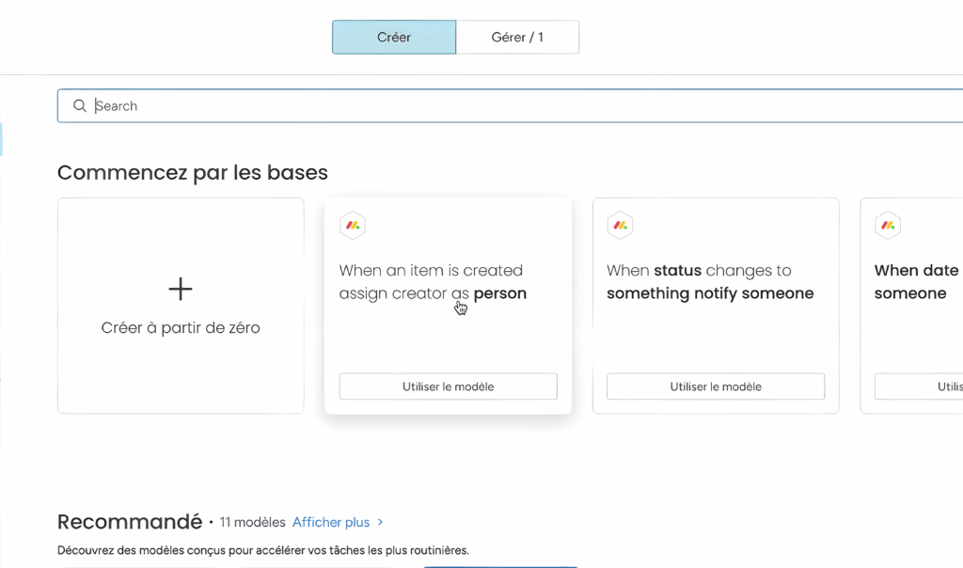Select the Créer à partir de zéro card
Viewport: 963px width, 568px height.
point(181,306)
